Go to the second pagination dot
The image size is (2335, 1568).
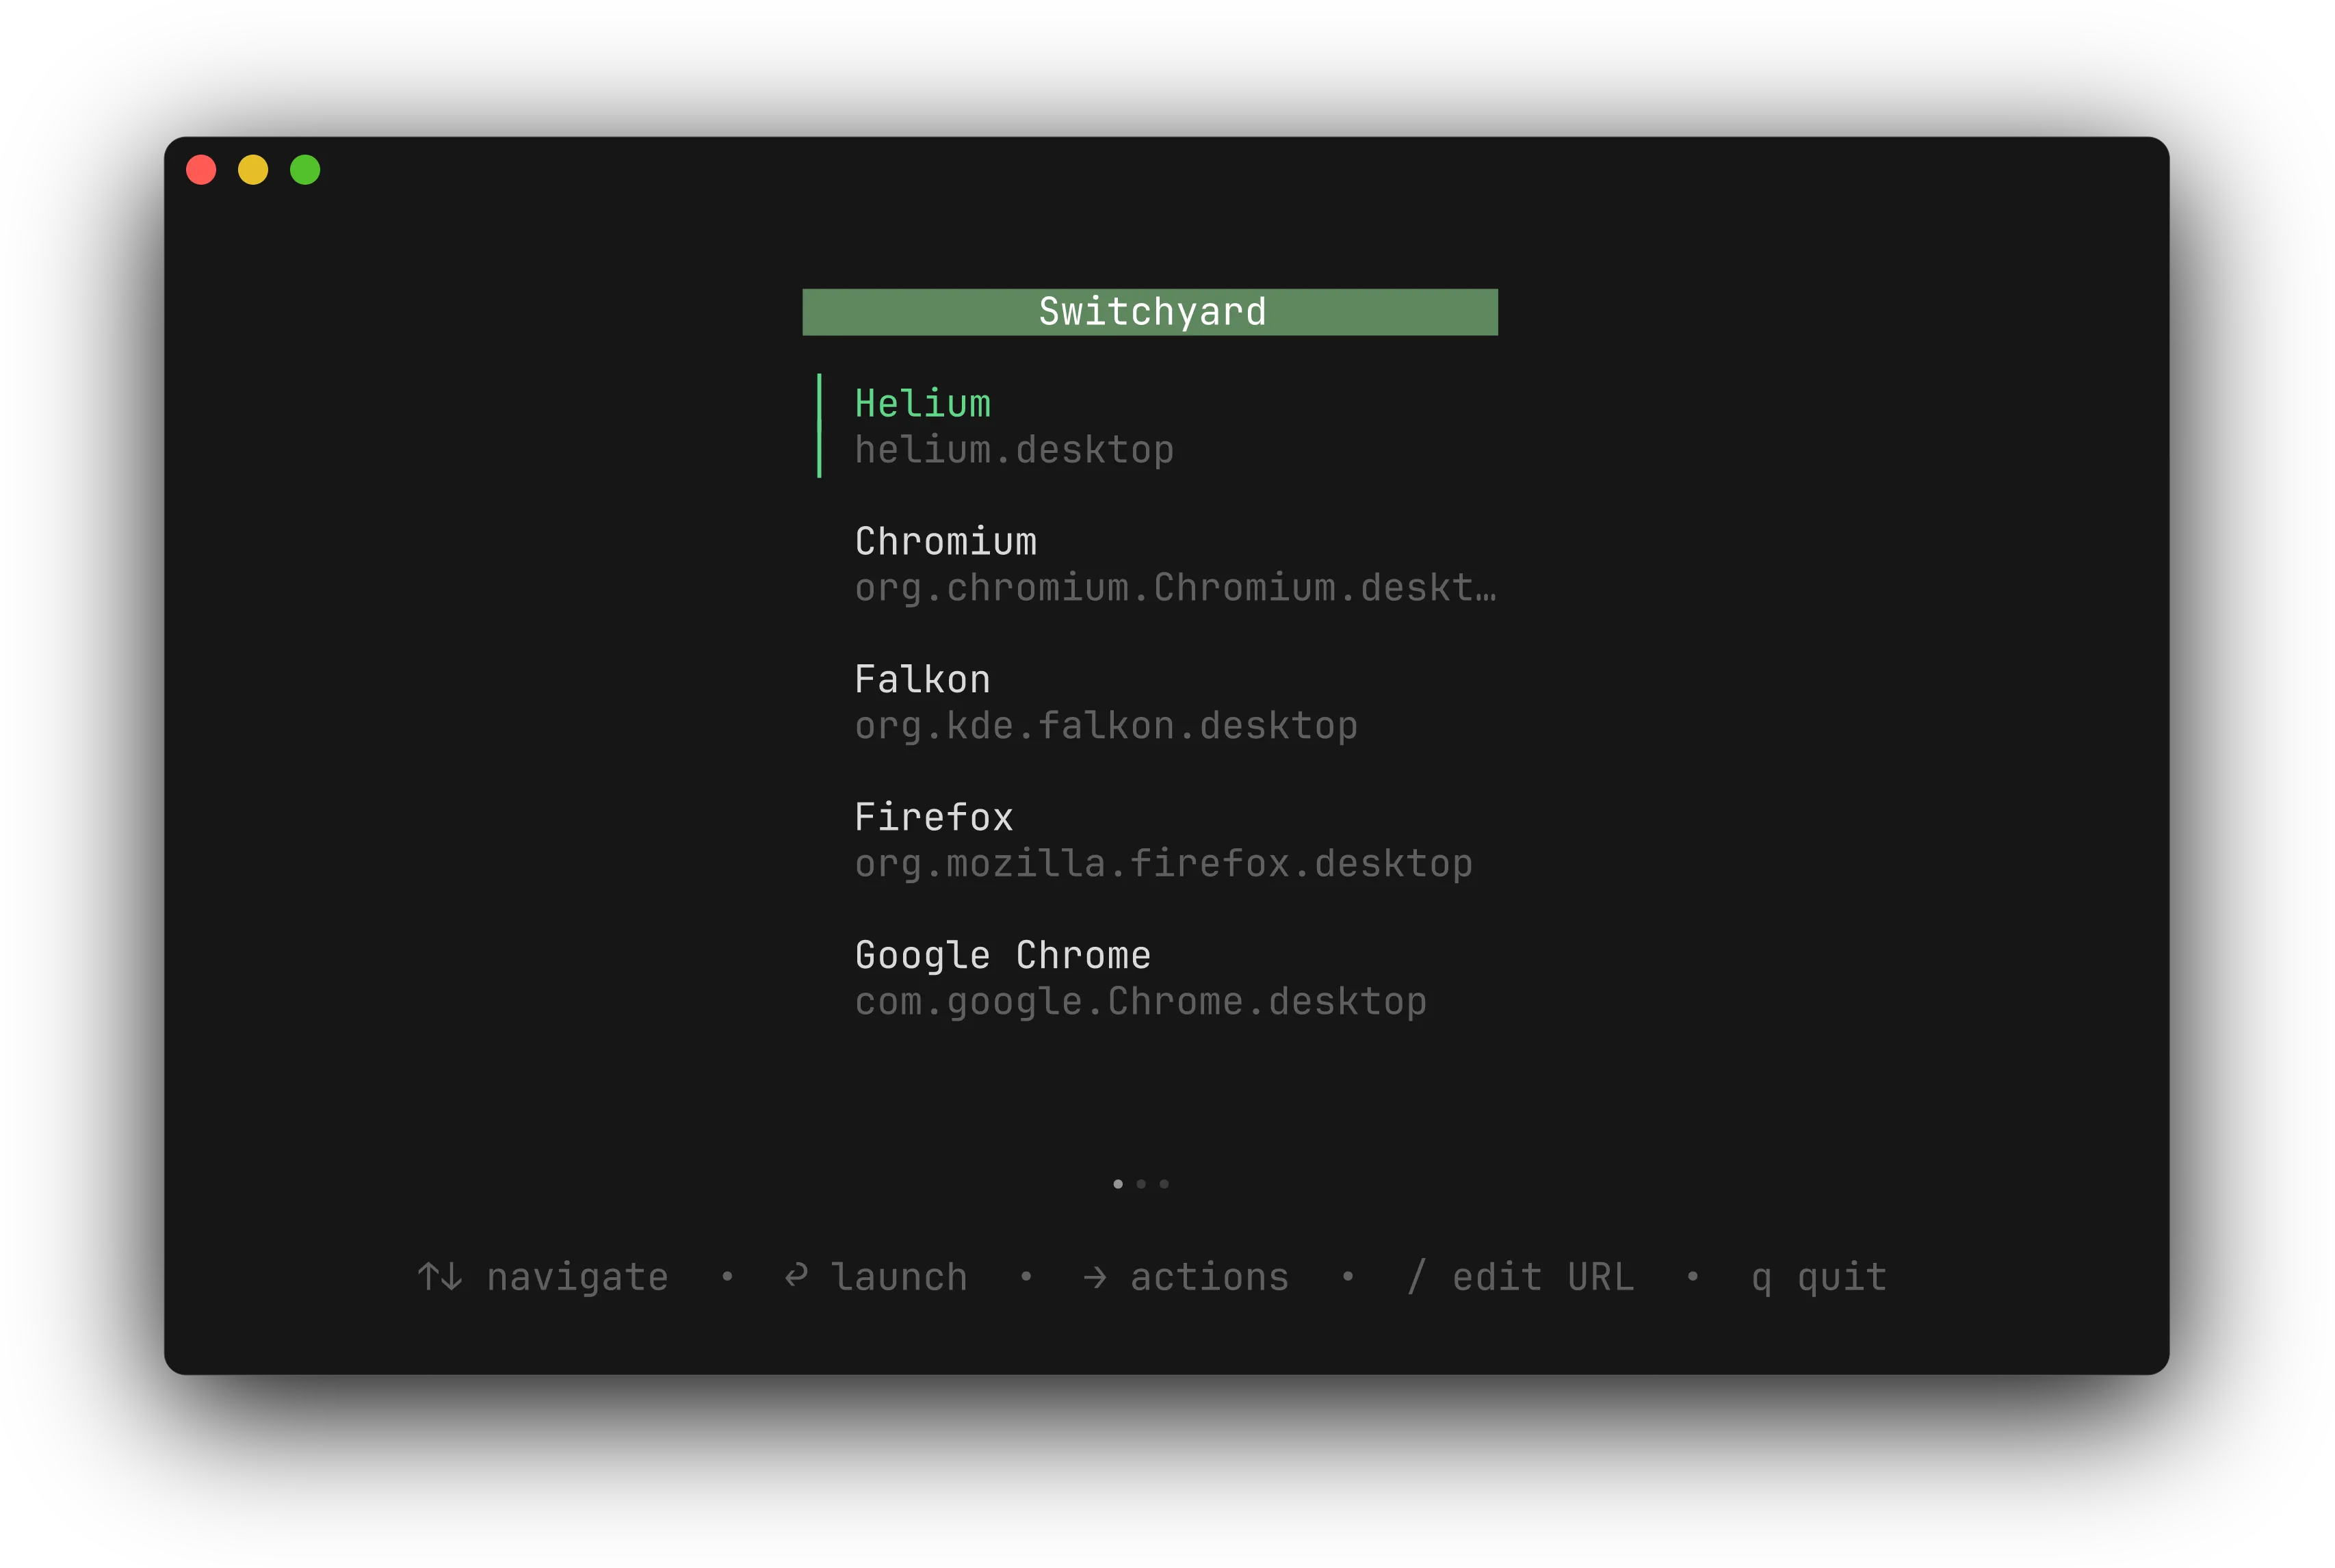tap(1141, 1184)
